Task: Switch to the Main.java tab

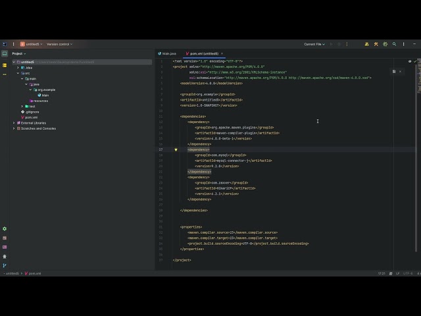Action: [x=167, y=53]
